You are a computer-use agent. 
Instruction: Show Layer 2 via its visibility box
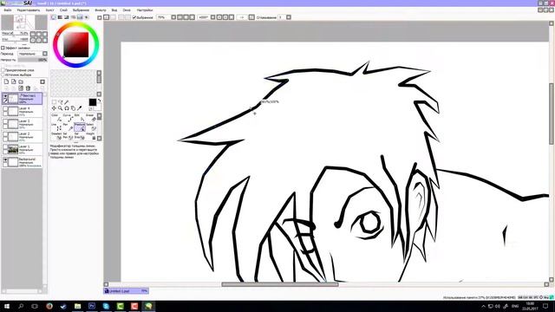tap(5, 133)
